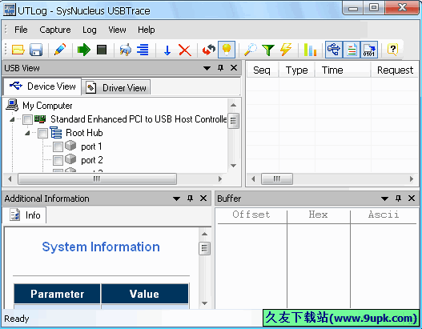The height and width of the screenshot is (329, 422).
Task: Pin the Buffer panel
Action: 398,199
